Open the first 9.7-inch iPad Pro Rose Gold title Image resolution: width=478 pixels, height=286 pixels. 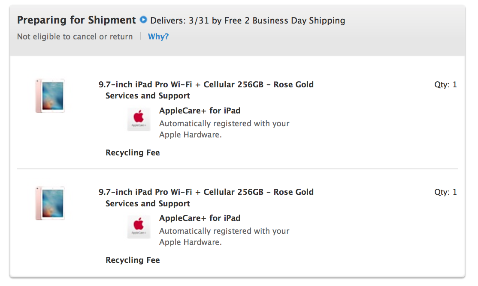click(x=206, y=84)
